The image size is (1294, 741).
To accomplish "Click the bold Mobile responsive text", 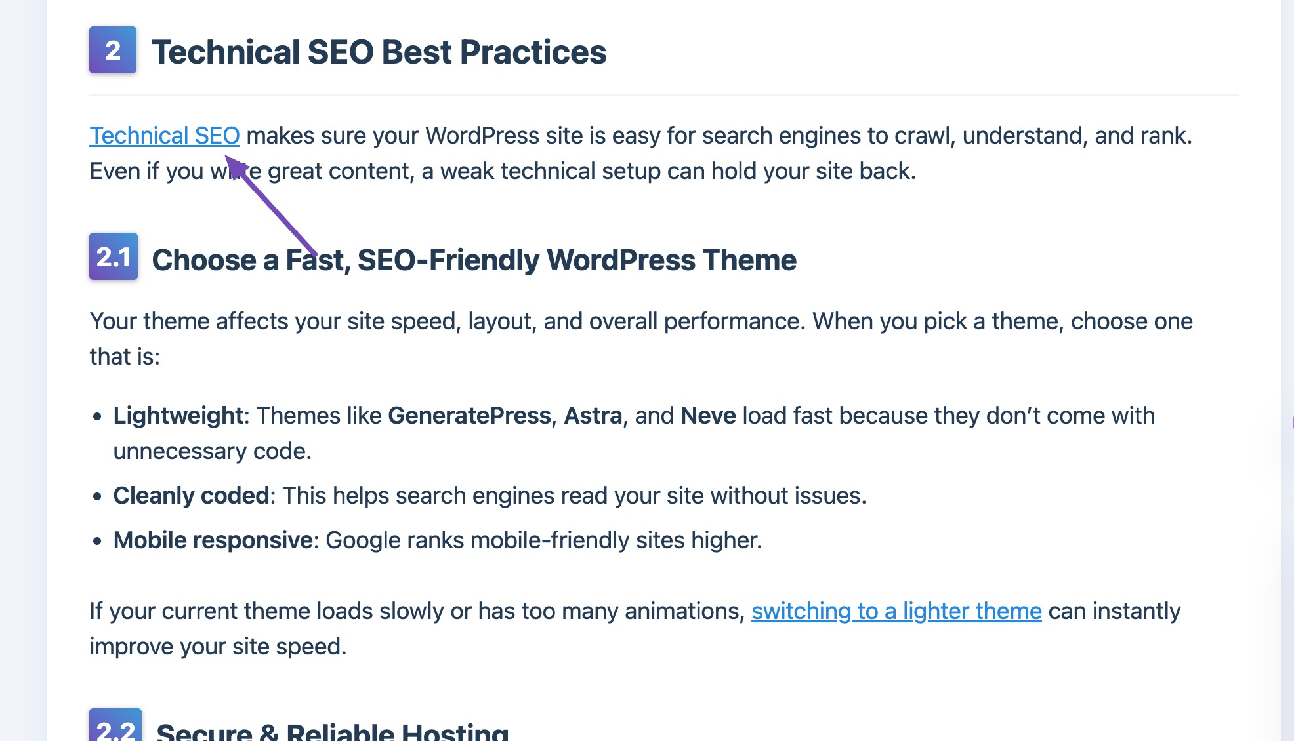I will click(213, 540).
